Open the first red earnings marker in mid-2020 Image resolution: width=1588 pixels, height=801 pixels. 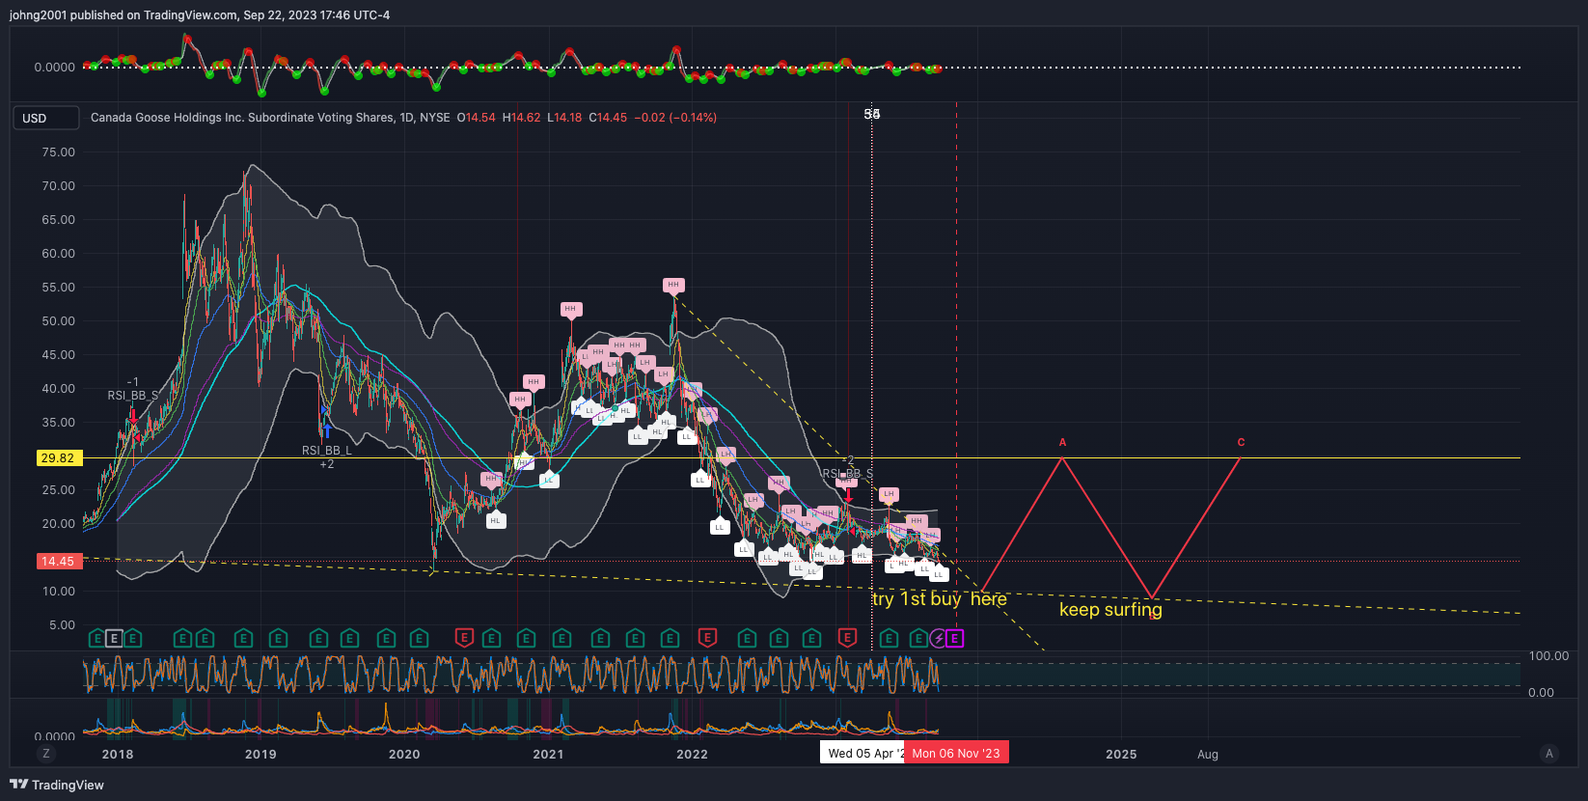[464, 637]
